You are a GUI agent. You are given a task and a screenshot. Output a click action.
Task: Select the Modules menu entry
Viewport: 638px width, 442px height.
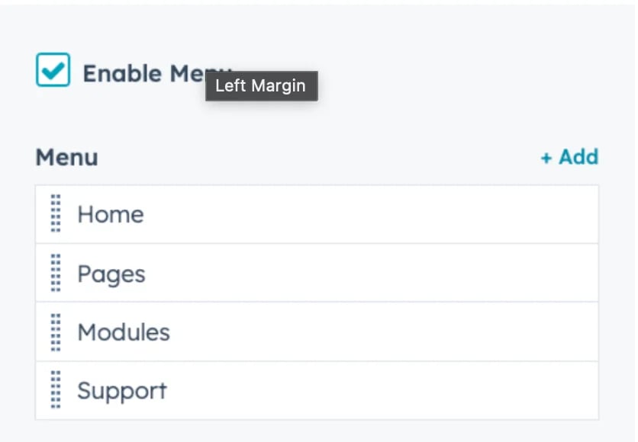(x=124, y=332)
